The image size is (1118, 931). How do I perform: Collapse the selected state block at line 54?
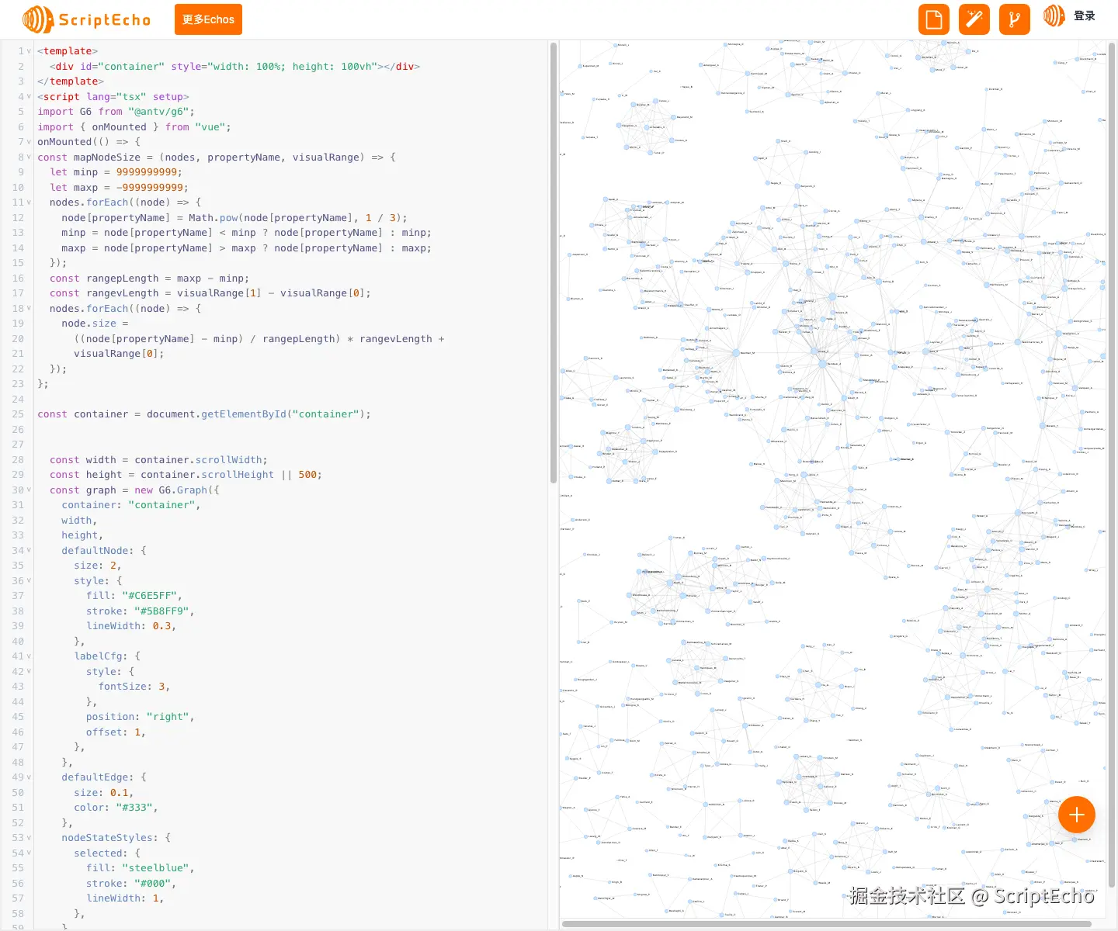coord(30,853)
